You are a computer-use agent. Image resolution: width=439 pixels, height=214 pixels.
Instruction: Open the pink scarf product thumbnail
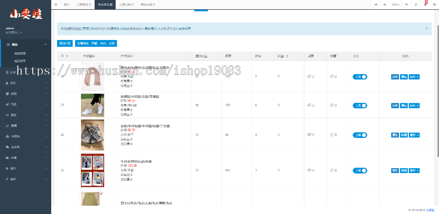pos(92,77)
